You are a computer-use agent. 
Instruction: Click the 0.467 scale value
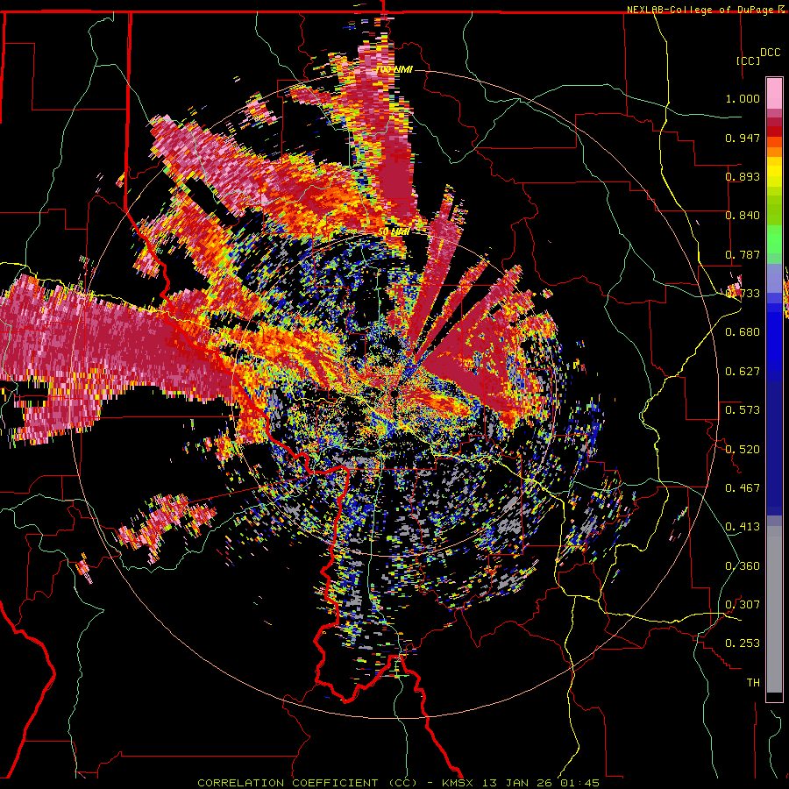pos(743,488)
